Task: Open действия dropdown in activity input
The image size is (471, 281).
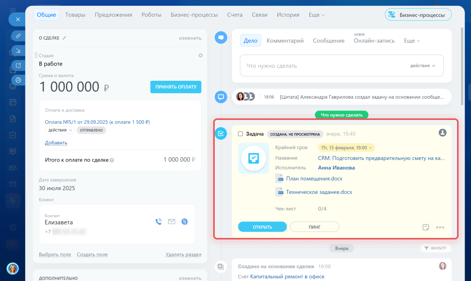Action: coord(423,66)
